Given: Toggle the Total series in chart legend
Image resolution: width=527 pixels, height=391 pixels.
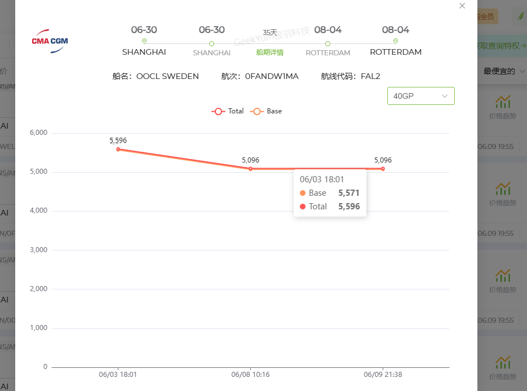Looking at the screenshot, I should (x=228, y=111).
